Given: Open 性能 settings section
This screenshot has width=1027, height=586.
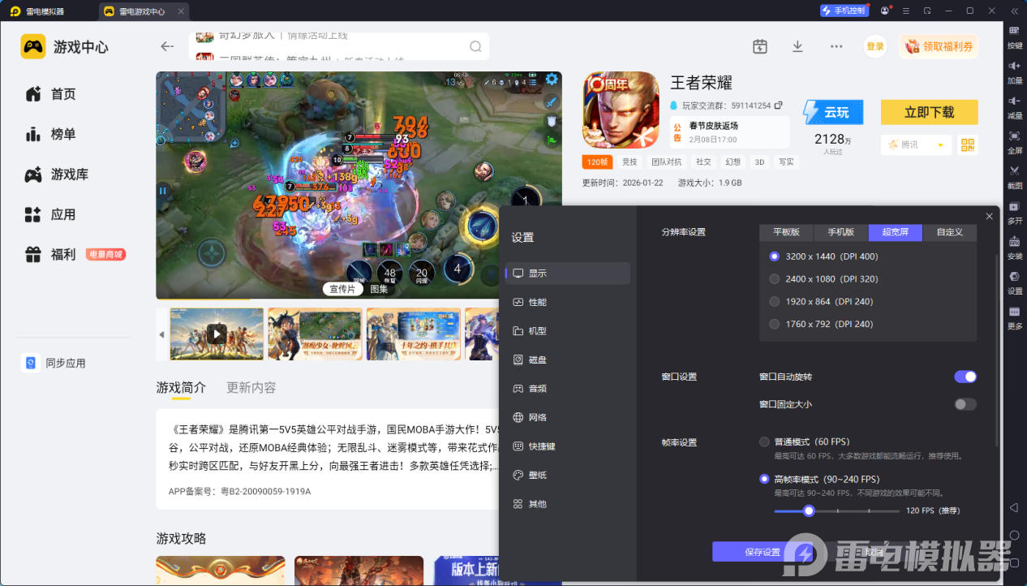Looking at the screenshot, I should coord(567,302).
